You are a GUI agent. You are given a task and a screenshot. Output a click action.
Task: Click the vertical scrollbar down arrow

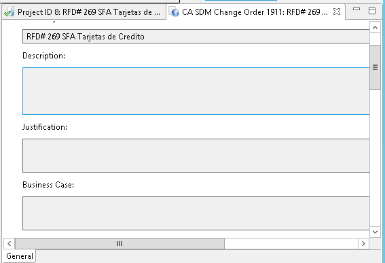[x=375, y=232]
